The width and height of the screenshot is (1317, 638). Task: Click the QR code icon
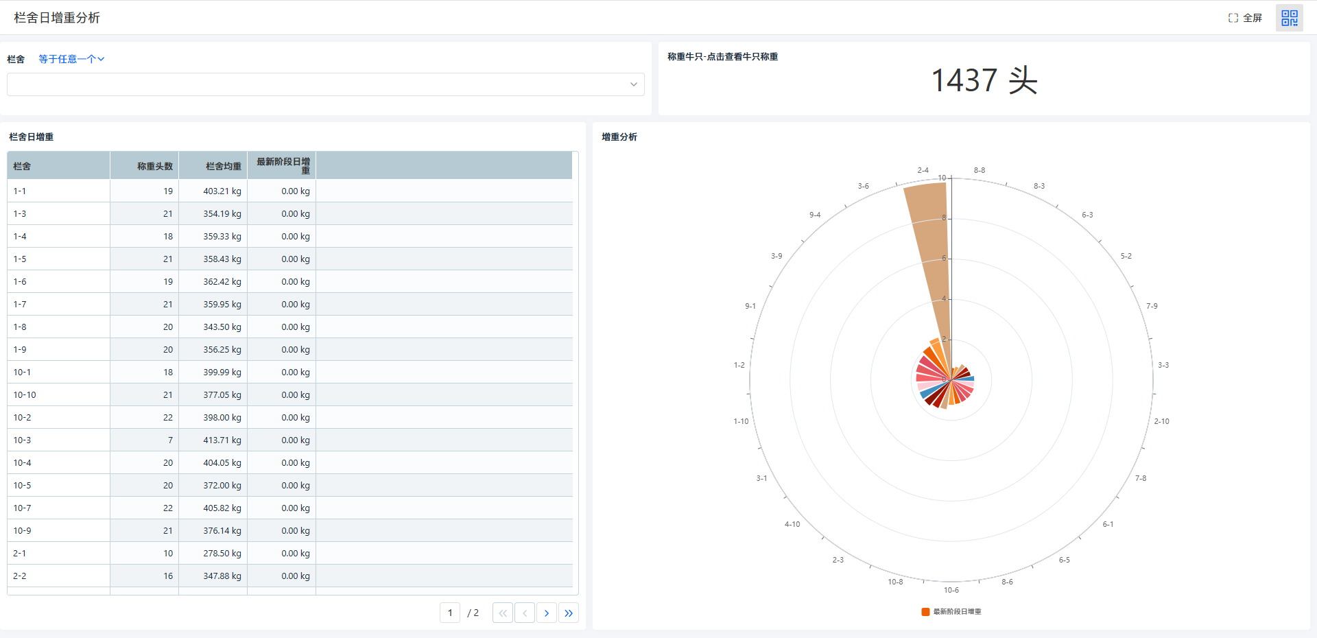tap(1289, 18)
